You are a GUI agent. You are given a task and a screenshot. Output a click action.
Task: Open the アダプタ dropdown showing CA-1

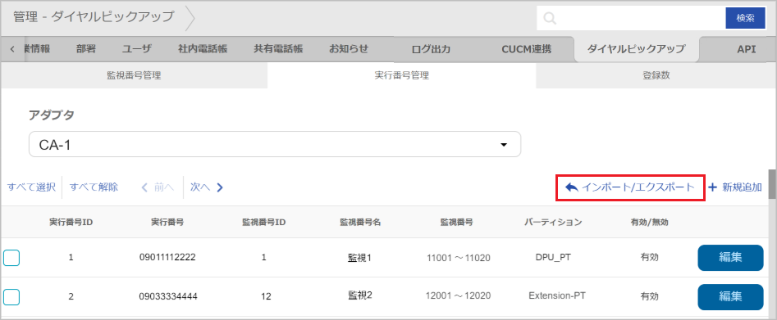275,144
